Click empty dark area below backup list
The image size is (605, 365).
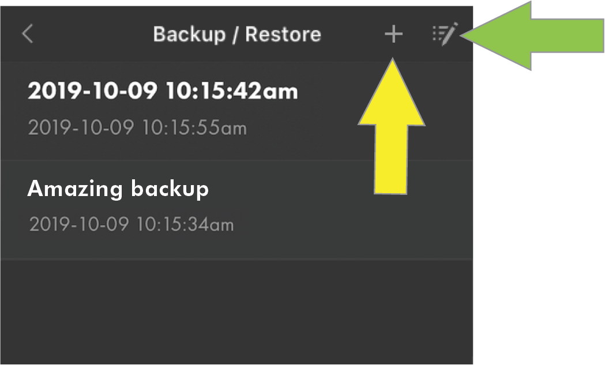231,311
